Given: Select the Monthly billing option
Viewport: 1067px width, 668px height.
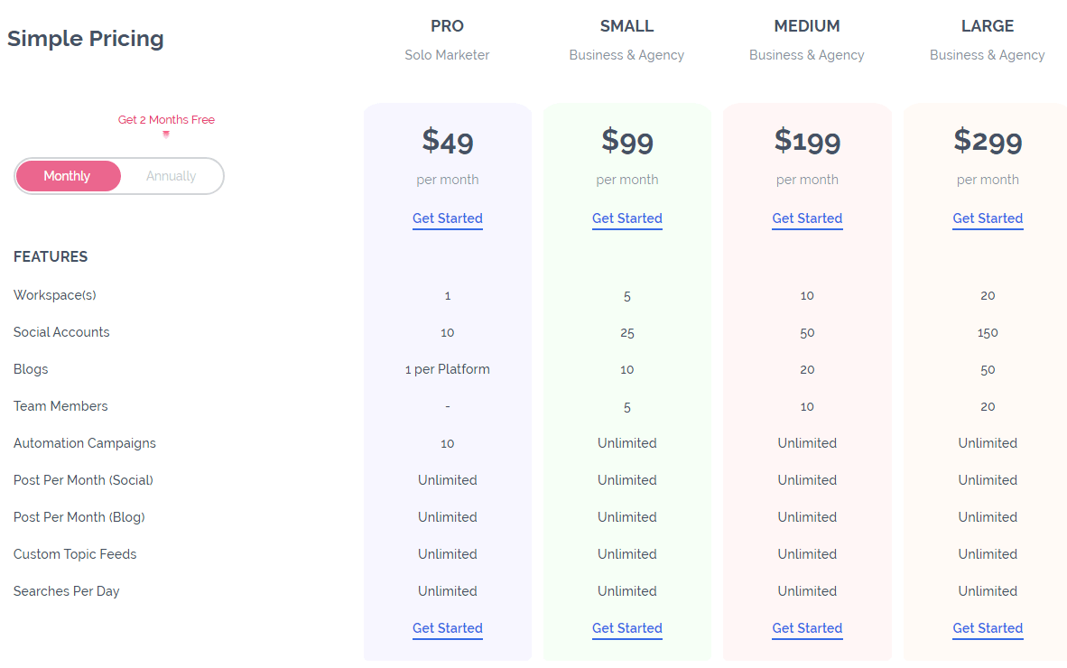Looking at the screenshot, I should tap(68, 176).
